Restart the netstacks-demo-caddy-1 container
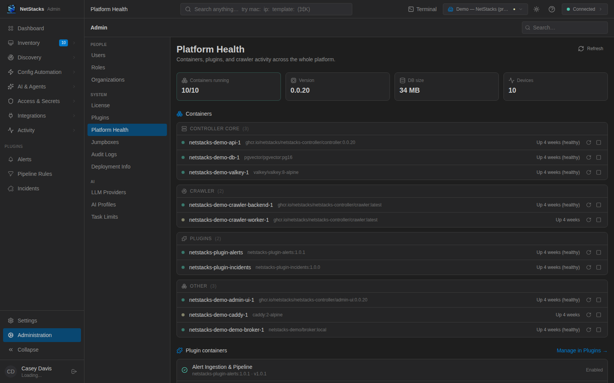This screenshot has width=614, height=383. tap(589, 315)
